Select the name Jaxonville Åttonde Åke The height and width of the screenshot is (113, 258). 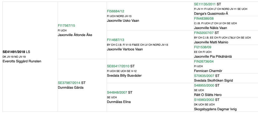[75, 35]
